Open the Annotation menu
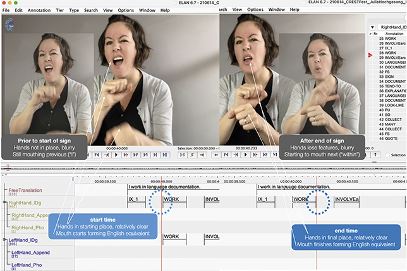This screenshot has height=271, width=407. pos(39,10)
